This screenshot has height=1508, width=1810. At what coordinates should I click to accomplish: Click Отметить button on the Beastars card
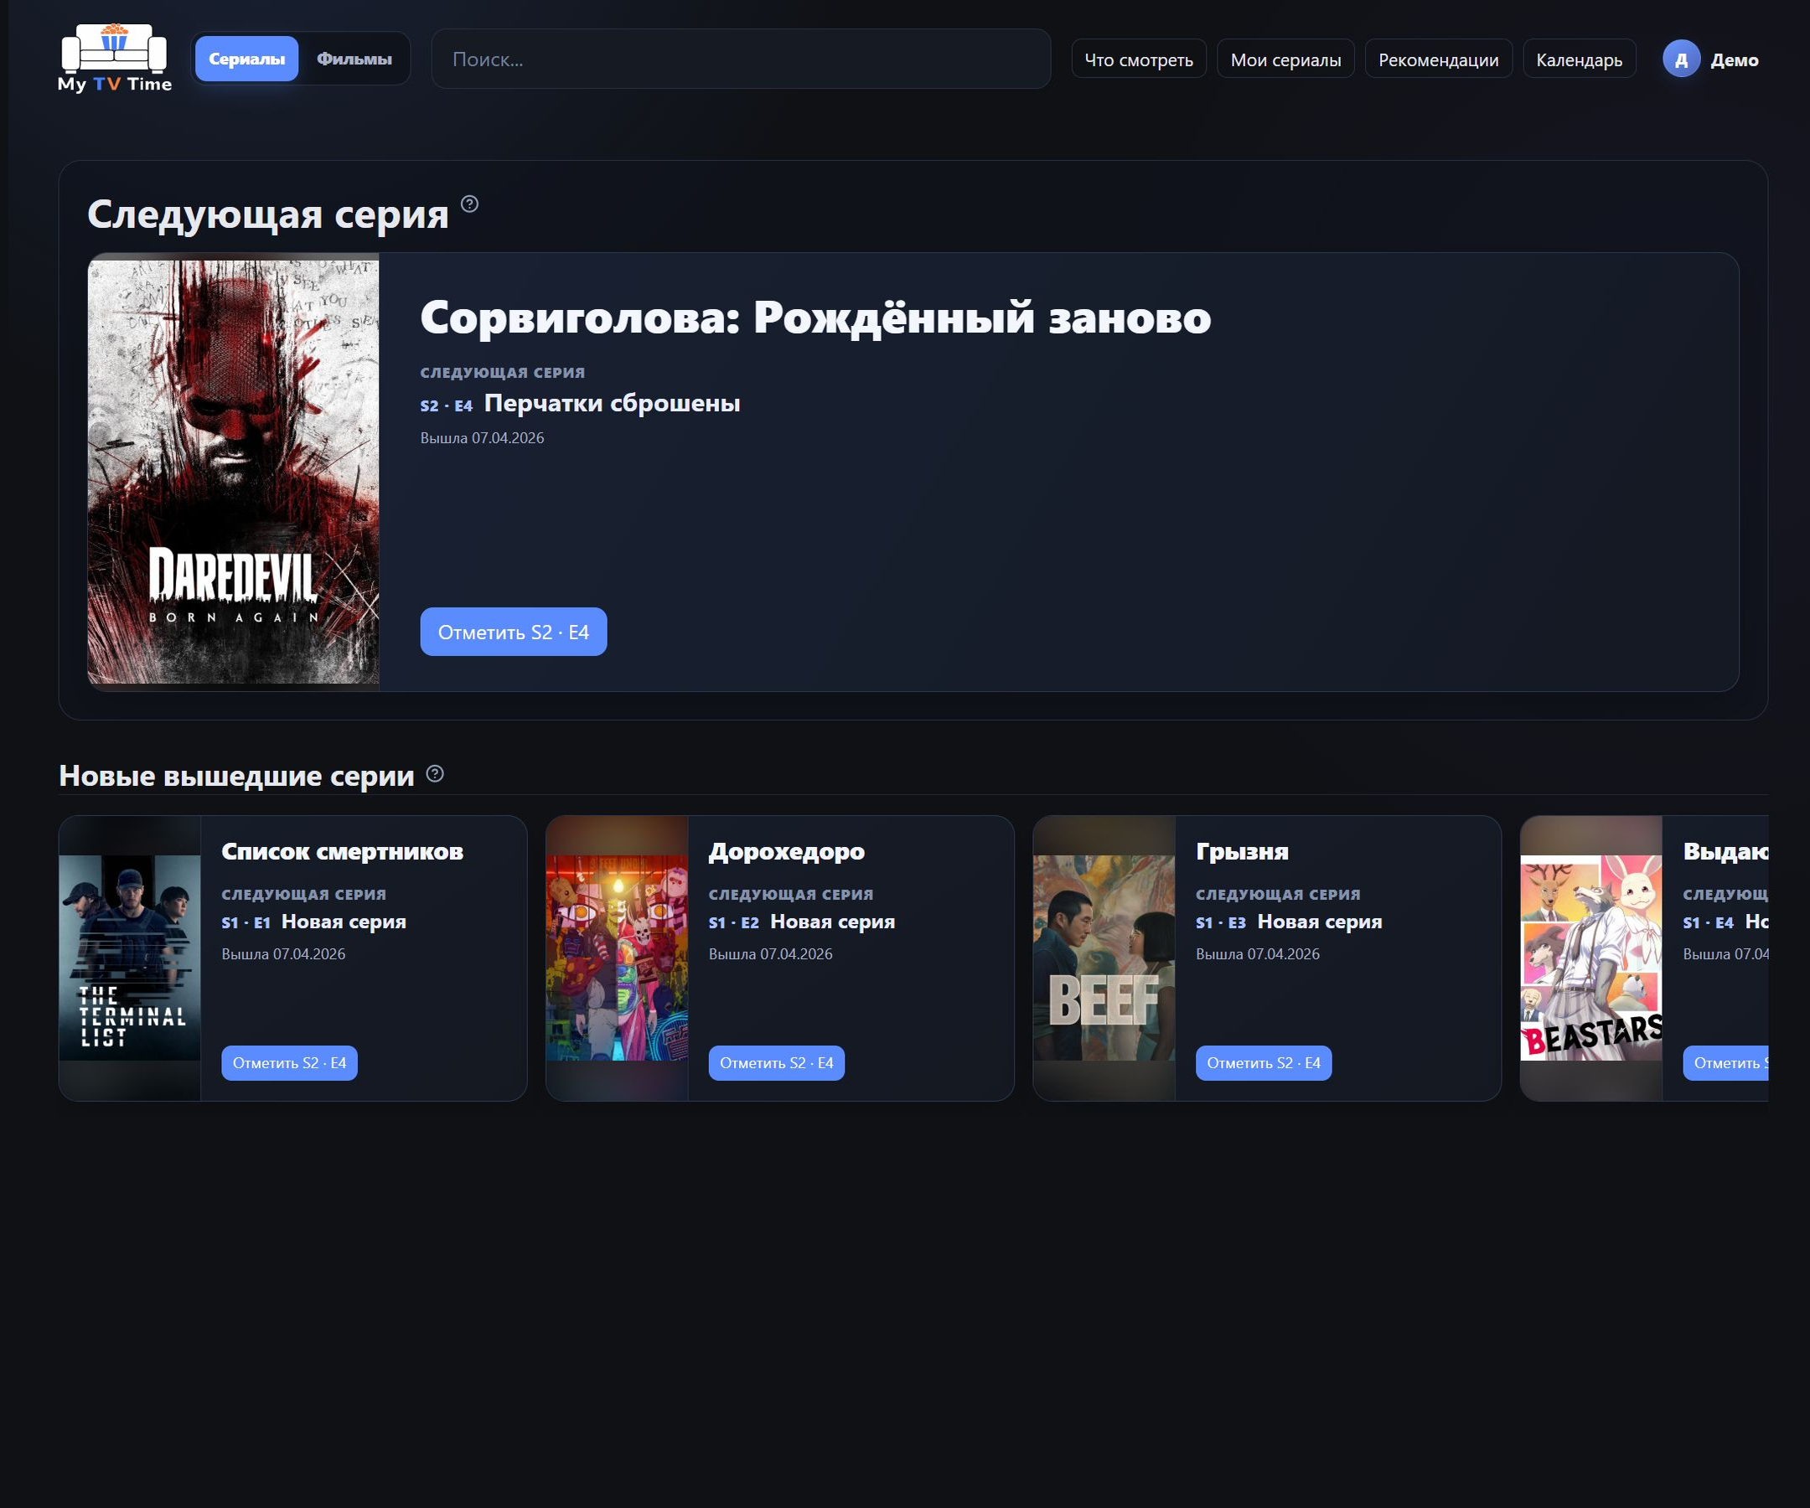[x=1725, y=1062]
